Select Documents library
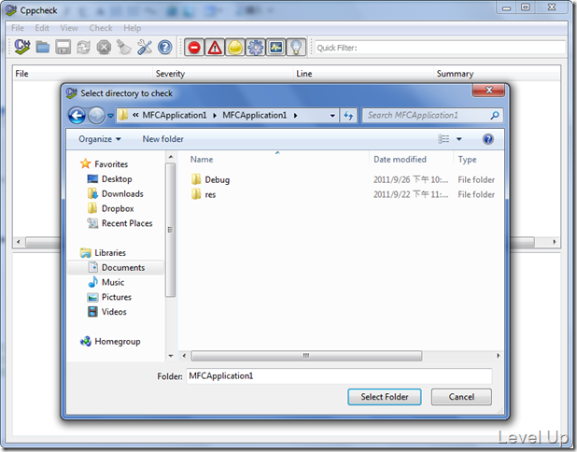 click(x=116, y=268)
